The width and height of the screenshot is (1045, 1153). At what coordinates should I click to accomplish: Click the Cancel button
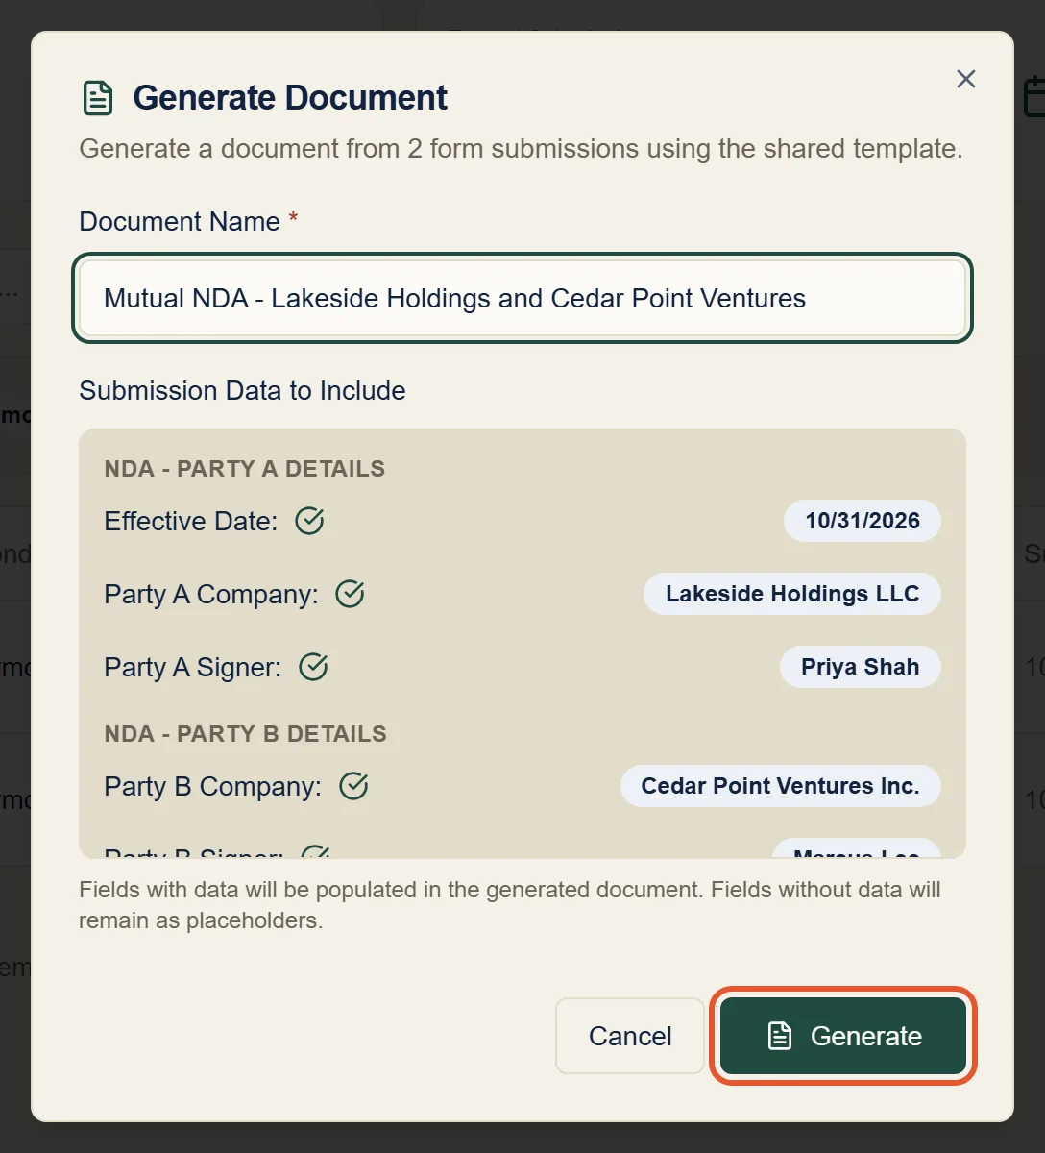[x=630, y=1036]
